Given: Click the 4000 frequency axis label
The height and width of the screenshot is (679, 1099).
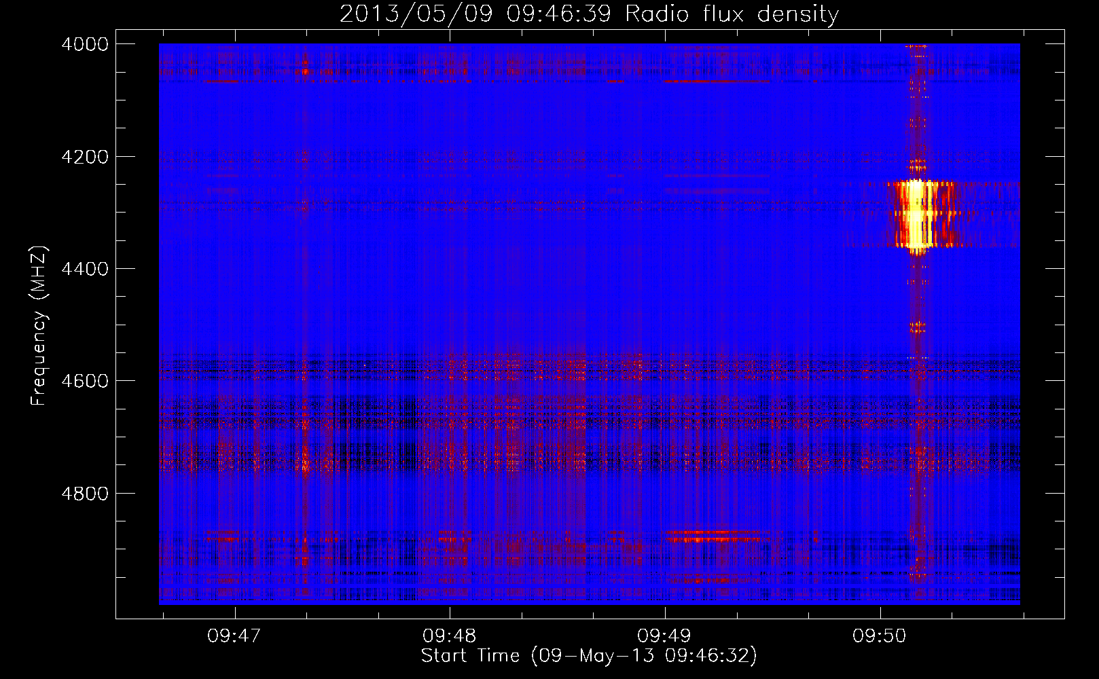Looking at the screenshot, I should (x=85, y=44).
